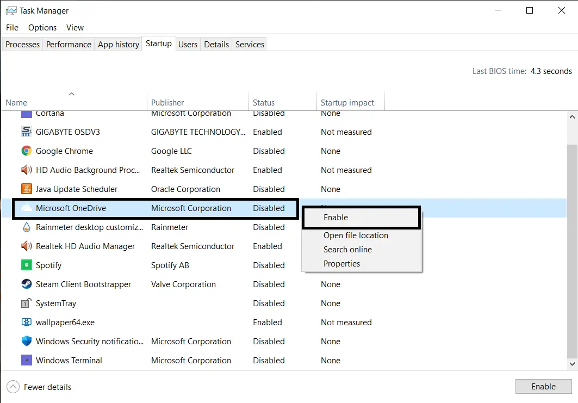Choose Enable from the context menu
This screenshot has height=403, width=578.
[361, 218]
